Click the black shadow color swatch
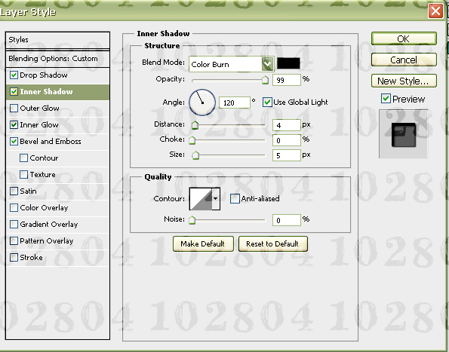Image resolution: width=449 pixels, height=352 pixels. pyautogui.click(x=288, y=63)
